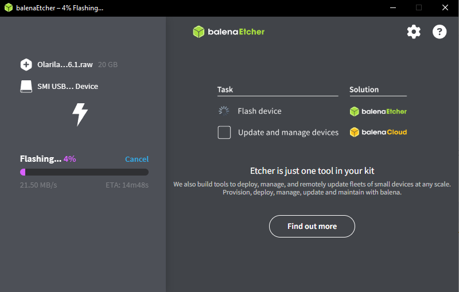Click the balenaEtcher logo in the header
The width and height of the screenshot is (459, 292).
(229, 32)
